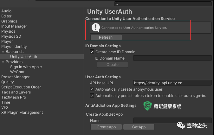The height and width of the screenshot is (135, 214).
Task: Toggle Create new ID Domain checkbox
Action: (92, 52)
